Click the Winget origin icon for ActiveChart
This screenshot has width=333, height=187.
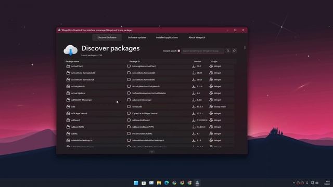tap(211, 66)
